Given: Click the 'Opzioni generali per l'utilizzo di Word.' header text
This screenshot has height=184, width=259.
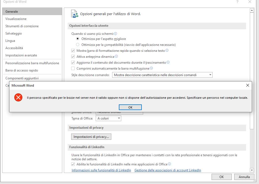Looking at the screenshot, I should 110,14.
